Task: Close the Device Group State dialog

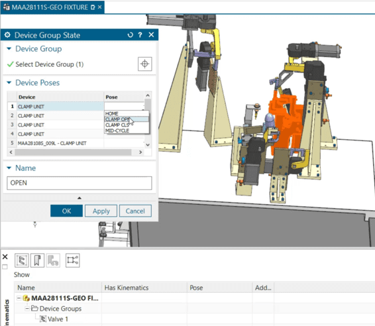Action: [x=151, y=35]
